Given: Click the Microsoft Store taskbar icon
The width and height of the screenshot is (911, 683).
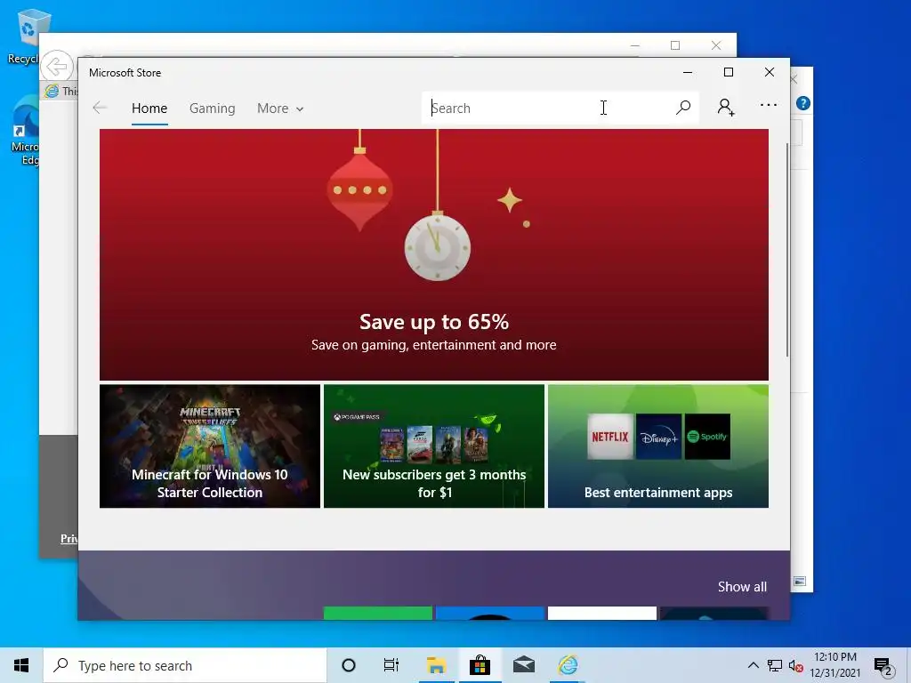Looking at the screenshot, I should pos(480,665).
